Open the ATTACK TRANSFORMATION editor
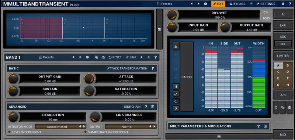Screen dimensions: 295x140 127,68
